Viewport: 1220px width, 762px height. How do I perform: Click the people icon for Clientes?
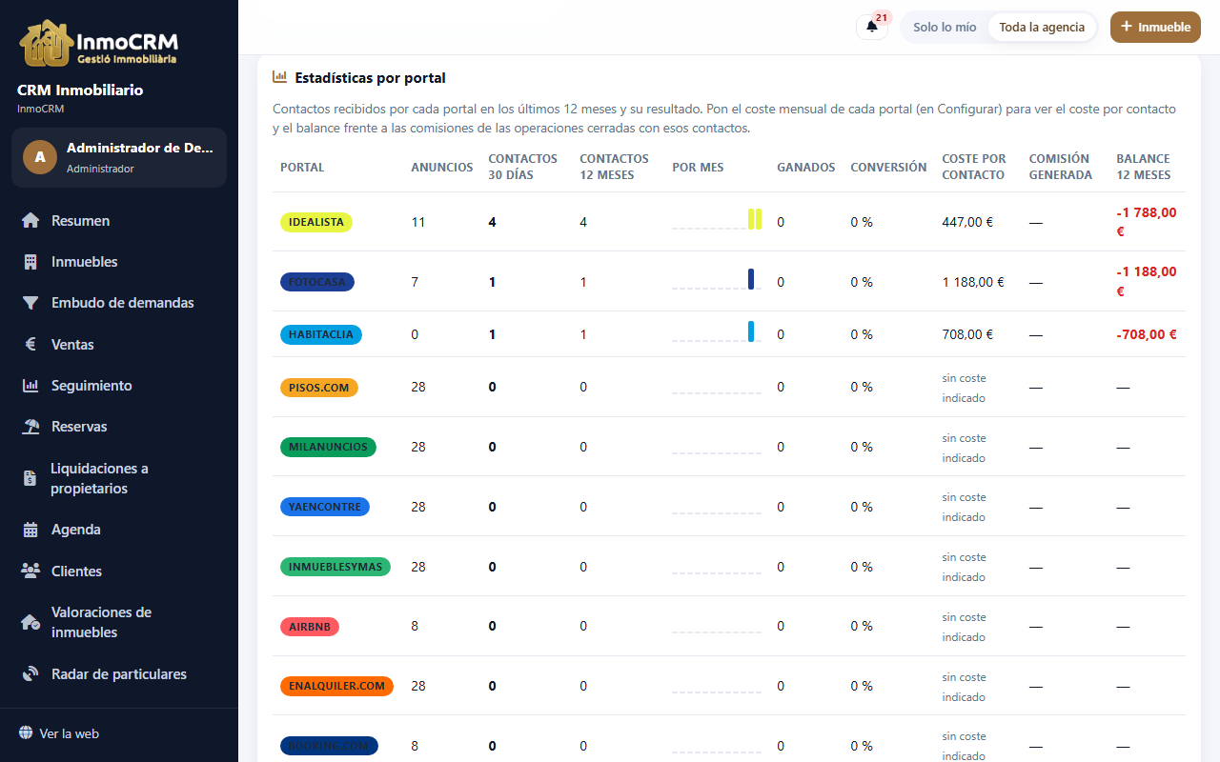click(30, 571)
